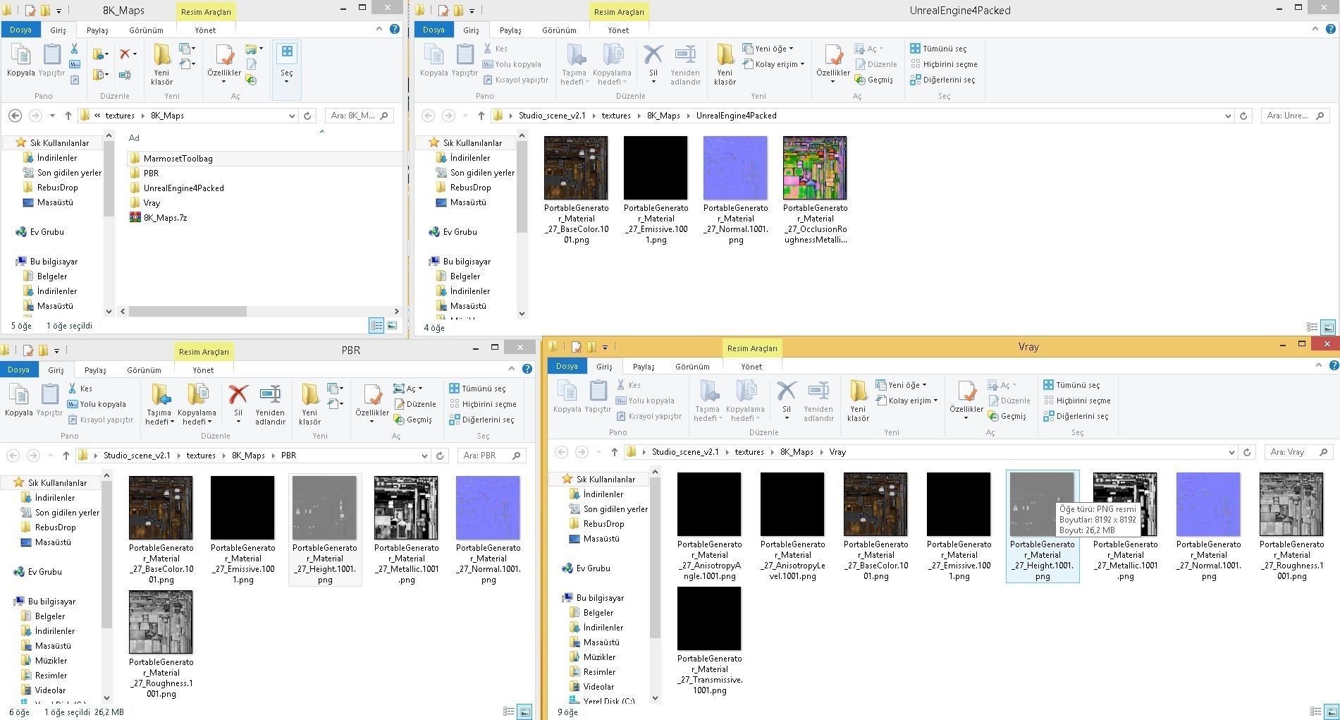The image size is (1340, 720).
Task: Click the Kopyala icon in 8K_Maps window
Action: tap(20, 61)
